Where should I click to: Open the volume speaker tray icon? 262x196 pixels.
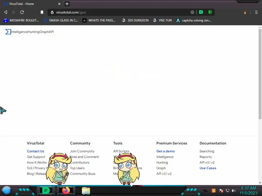click(234, 190)
